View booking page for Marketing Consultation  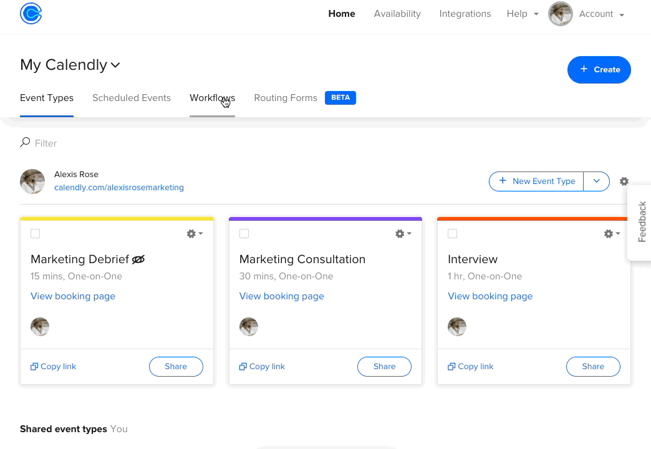pos(281,296)
